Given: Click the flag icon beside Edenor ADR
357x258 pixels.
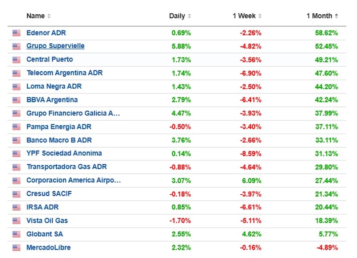Looking at the screenshot, I should [17, 33].
